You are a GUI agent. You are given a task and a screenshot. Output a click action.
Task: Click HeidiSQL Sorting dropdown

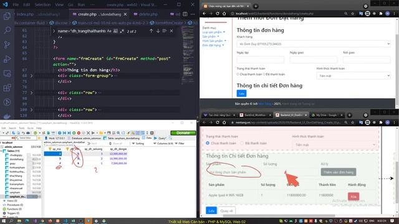tap(138, 144)
